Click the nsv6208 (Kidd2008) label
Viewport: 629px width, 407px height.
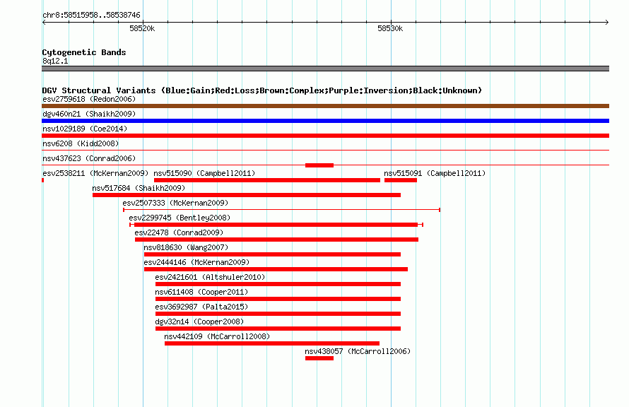click(81, 143)
